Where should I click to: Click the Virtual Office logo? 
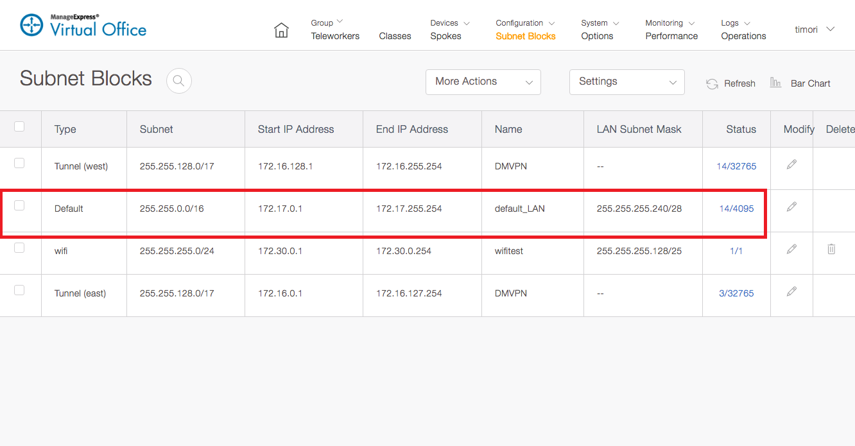point(83,25)
